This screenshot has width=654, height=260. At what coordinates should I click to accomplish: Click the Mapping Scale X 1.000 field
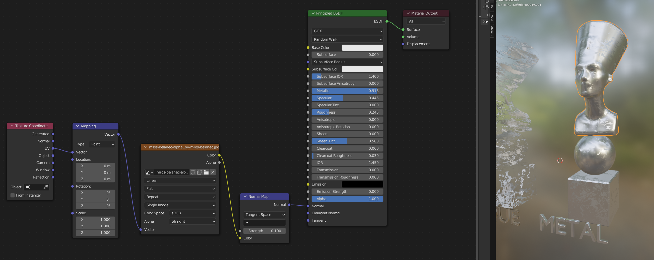(95, 220)
